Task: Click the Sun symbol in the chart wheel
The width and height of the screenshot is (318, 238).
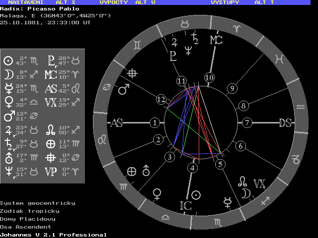Action: point(196,195)
